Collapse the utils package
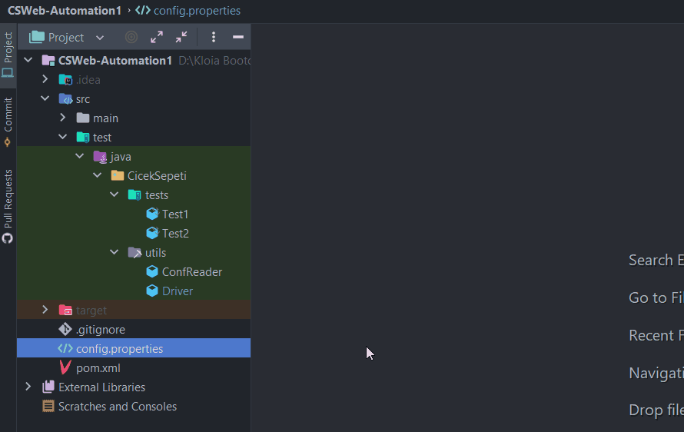Image resolution: width=684 pixels, height=432 pixels. coord(115,252)
